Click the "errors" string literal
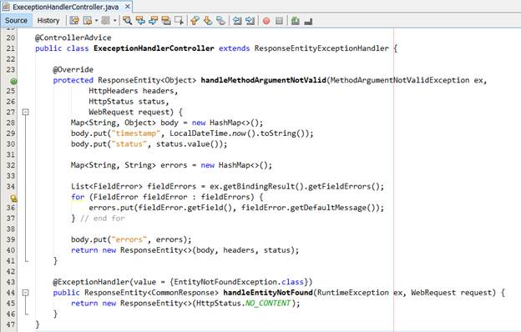Screen dimensions: 521x332 pos(129,239)
